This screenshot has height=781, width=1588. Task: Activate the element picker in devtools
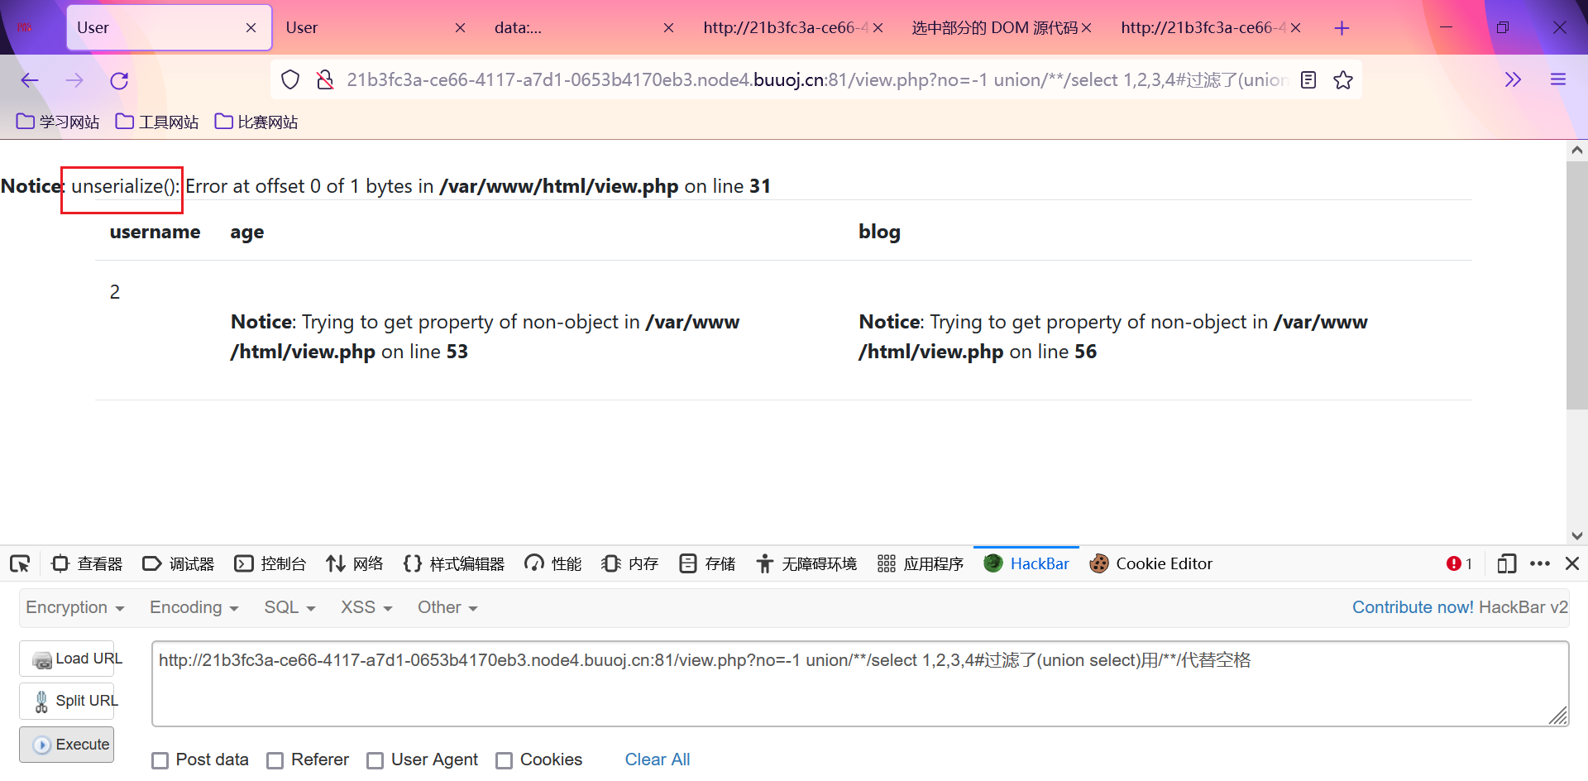point(20,564)
